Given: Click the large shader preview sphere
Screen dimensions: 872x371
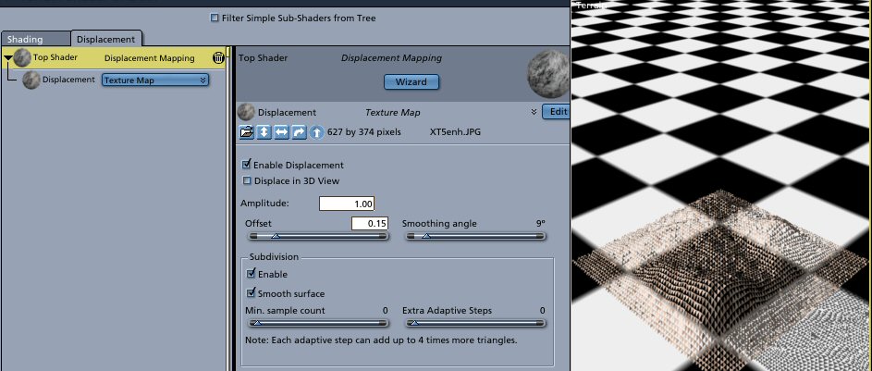Looking at the screenshot, I should [x=547, y=72].
